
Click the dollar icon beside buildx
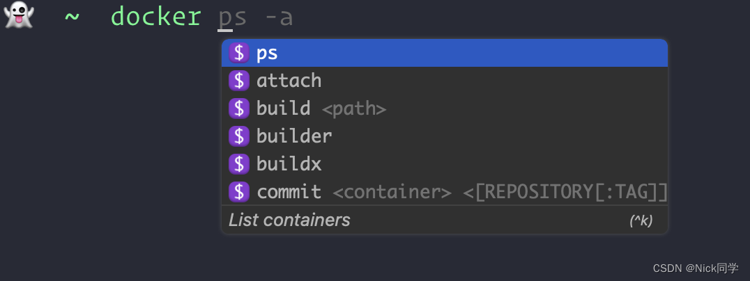tap(239, 164)
